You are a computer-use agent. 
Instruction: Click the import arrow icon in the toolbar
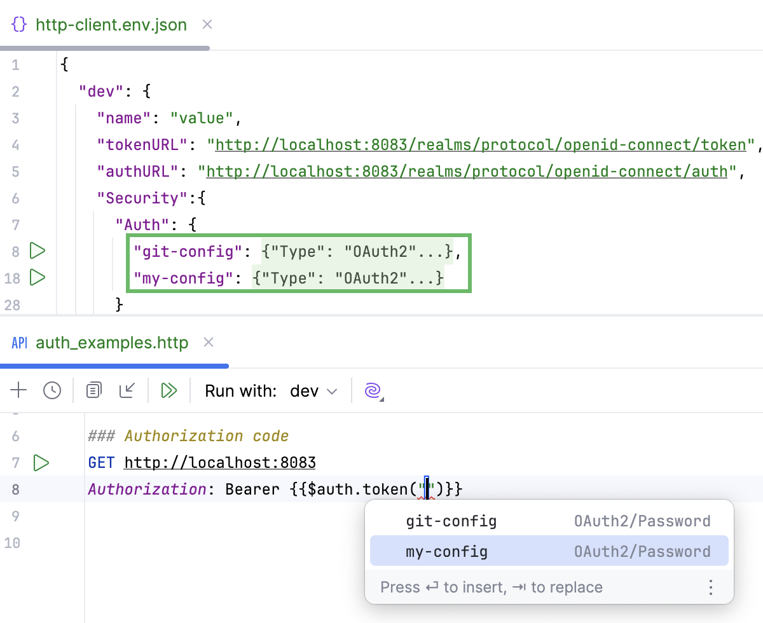[127, 390]
